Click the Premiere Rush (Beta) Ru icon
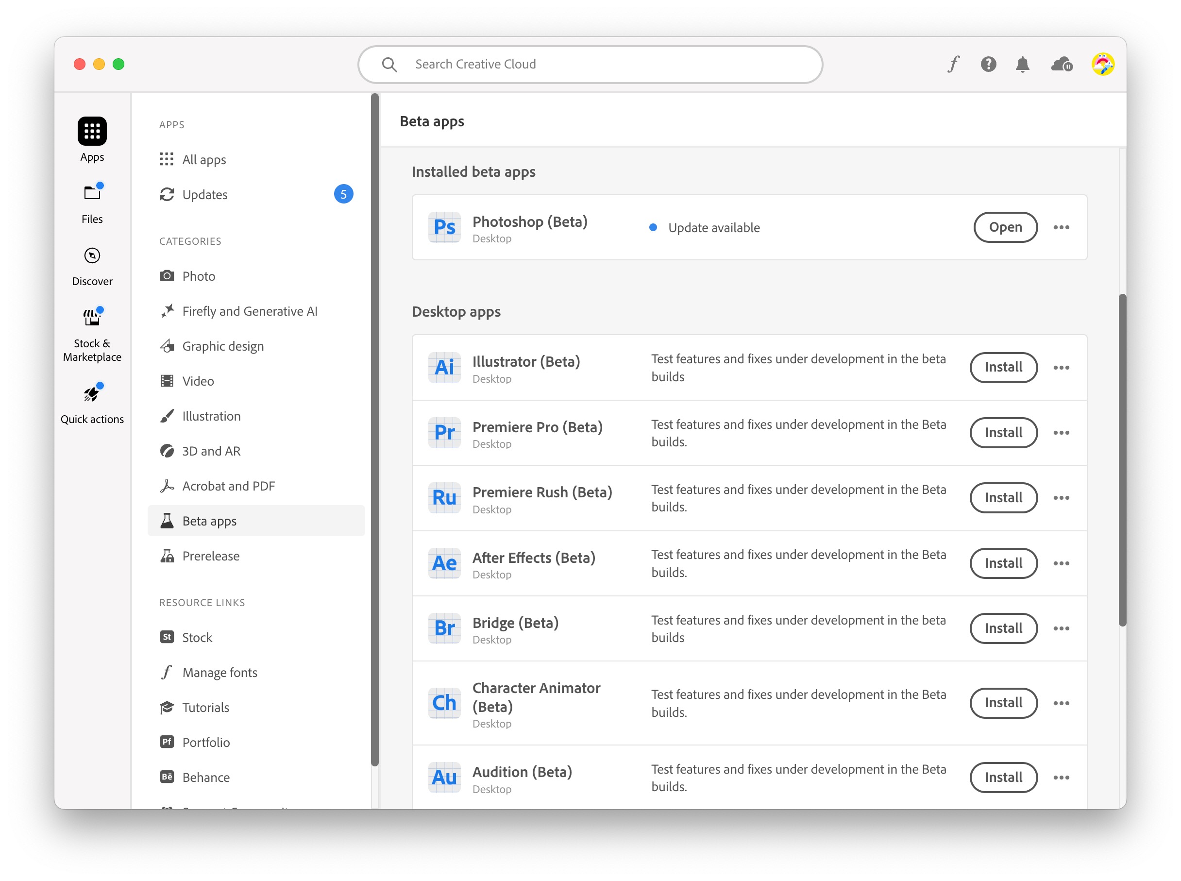The width and height of the screenshot is (1181, 881). (444, 497)
